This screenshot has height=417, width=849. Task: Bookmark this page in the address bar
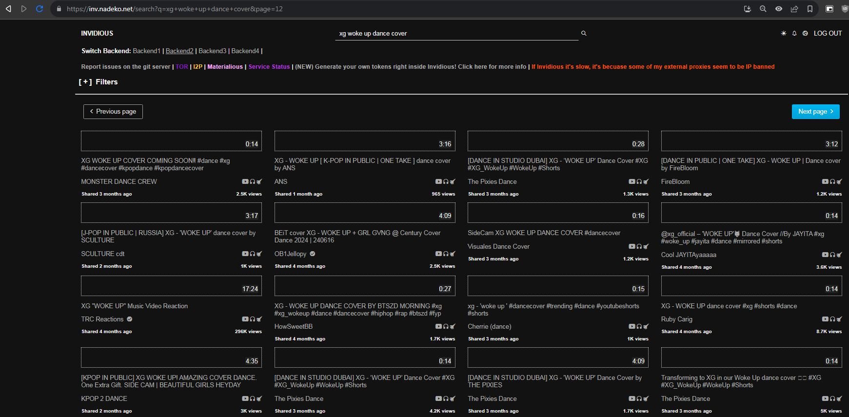pos(810,9)
